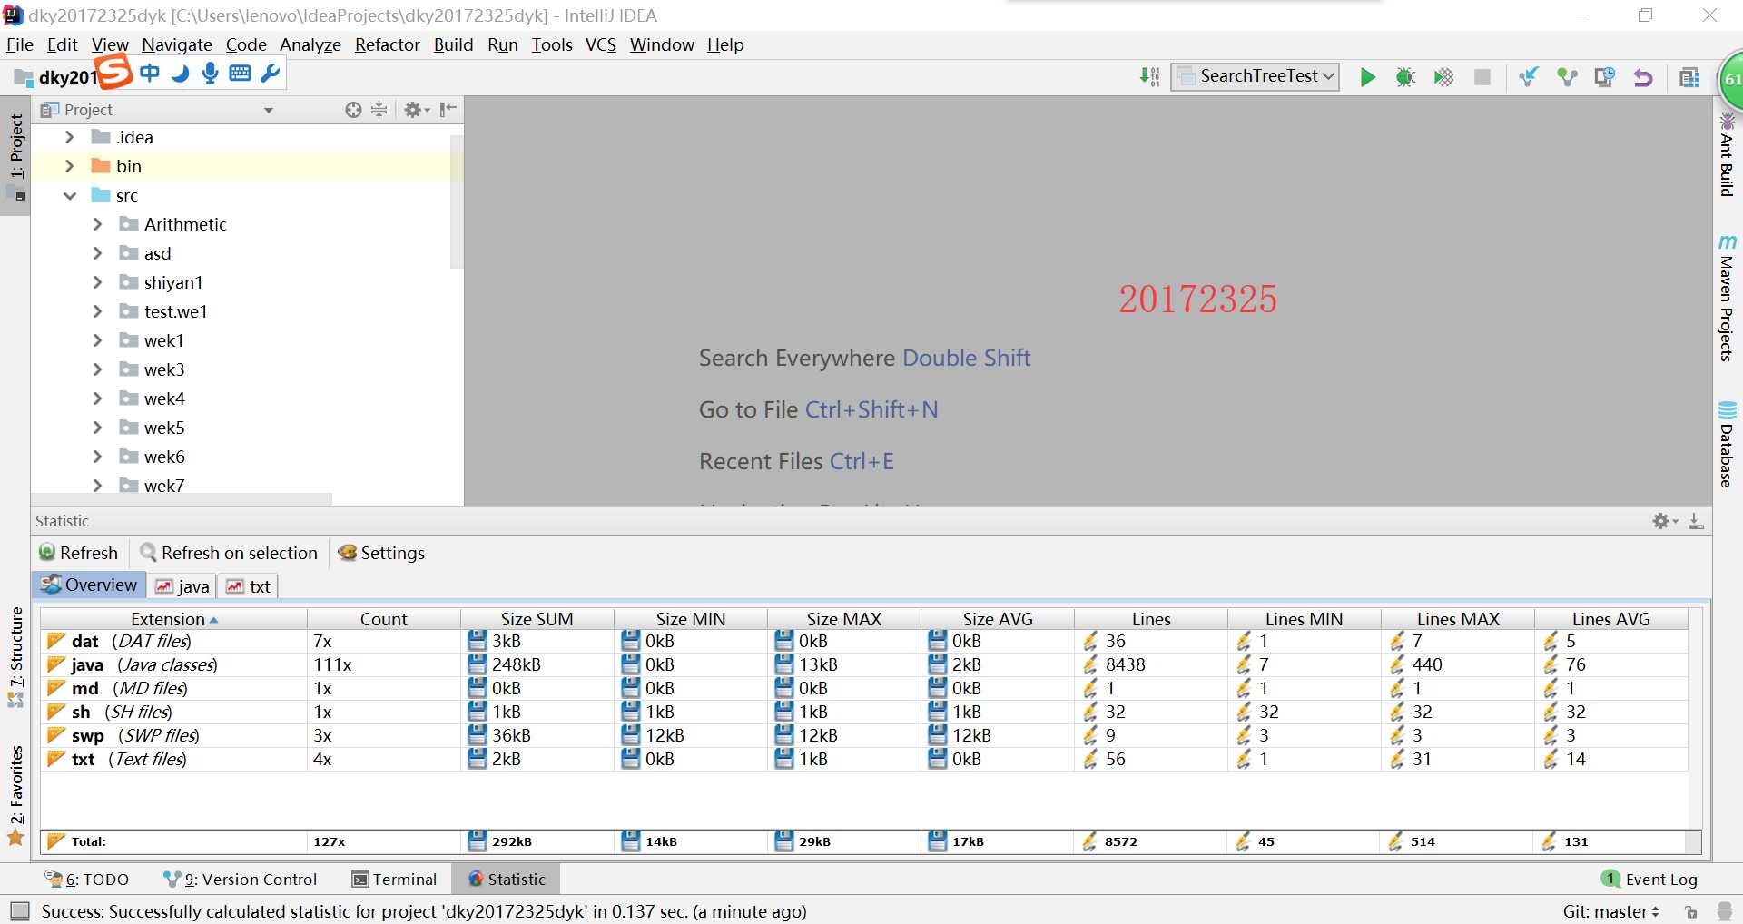
Task: Click the Refresh button
Action: tap(78, 553)
